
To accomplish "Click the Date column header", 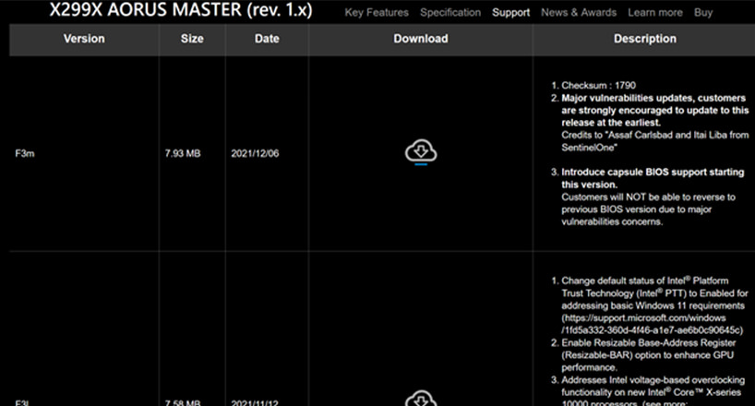I will tap(267, 39).
